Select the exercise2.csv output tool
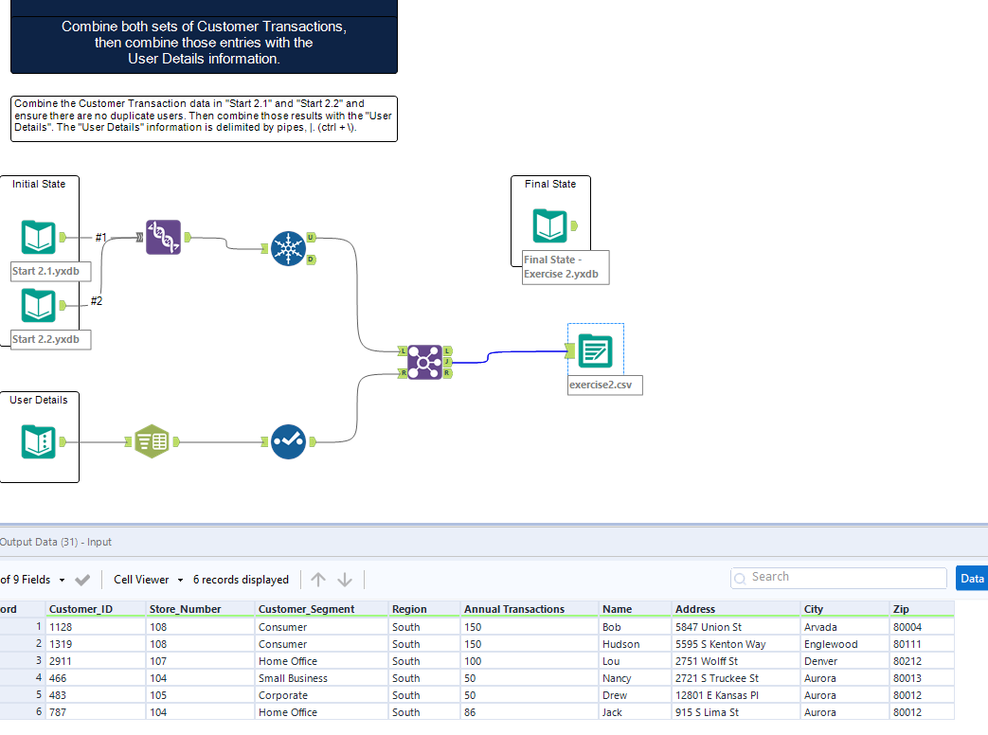 [595, 350]
